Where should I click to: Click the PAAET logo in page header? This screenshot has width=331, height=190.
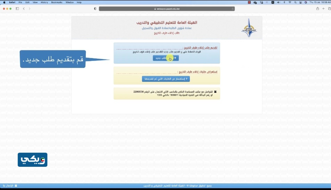pyautogui.click(x=249, y=28)
